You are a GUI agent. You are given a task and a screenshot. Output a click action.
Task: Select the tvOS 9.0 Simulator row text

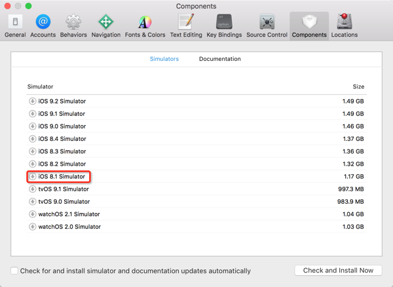(64, 201)
